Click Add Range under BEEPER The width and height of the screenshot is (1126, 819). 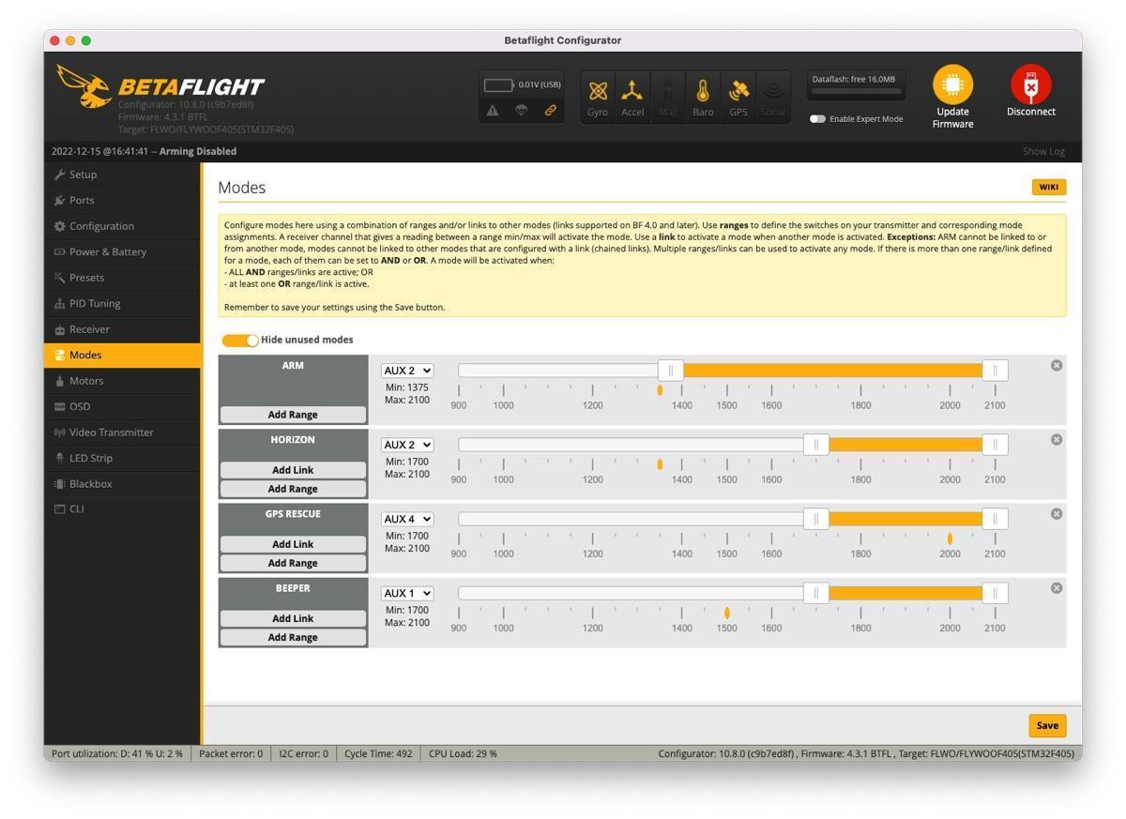pyautogui.click(x=293, y=637)
